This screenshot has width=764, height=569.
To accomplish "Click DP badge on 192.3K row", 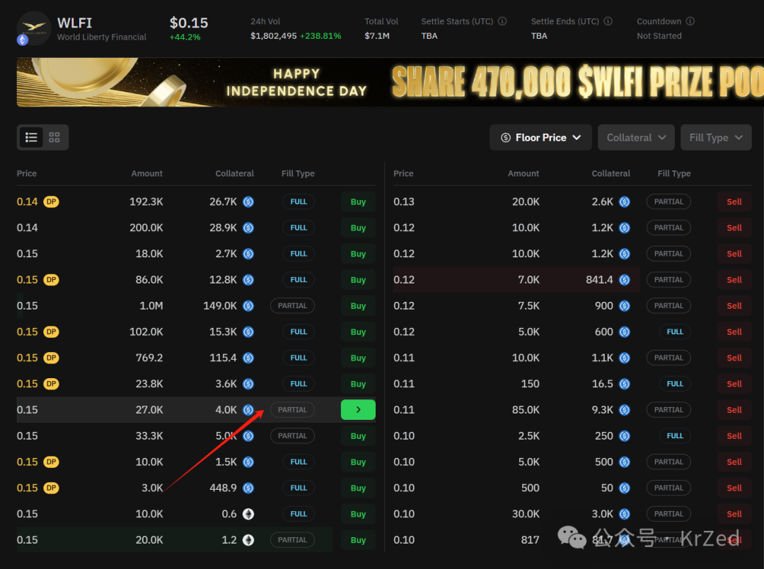I will pos(51,201).
